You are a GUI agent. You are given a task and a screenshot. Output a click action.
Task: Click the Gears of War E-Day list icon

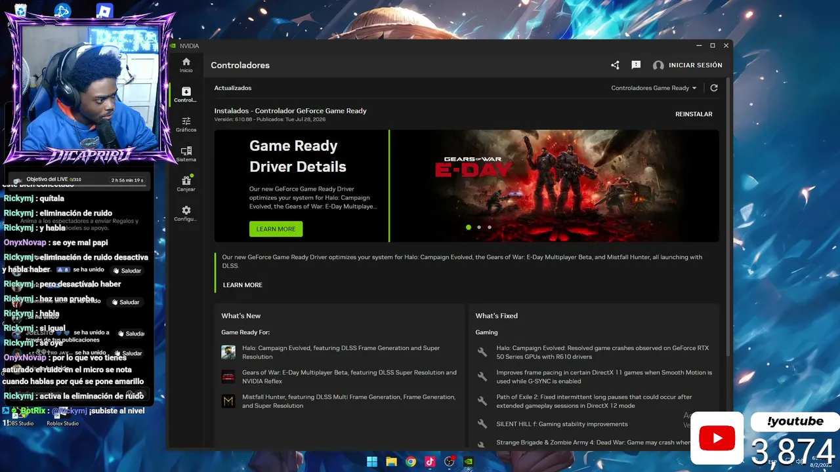point(228,377)
